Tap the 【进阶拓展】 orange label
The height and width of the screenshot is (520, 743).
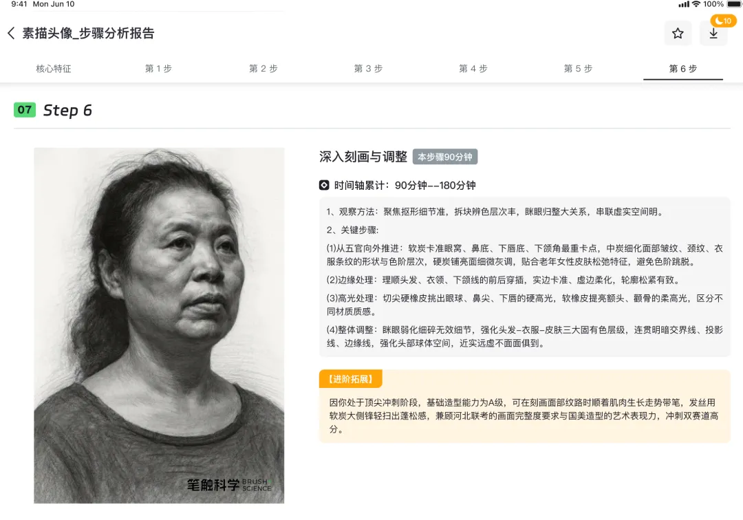point(351,379)
